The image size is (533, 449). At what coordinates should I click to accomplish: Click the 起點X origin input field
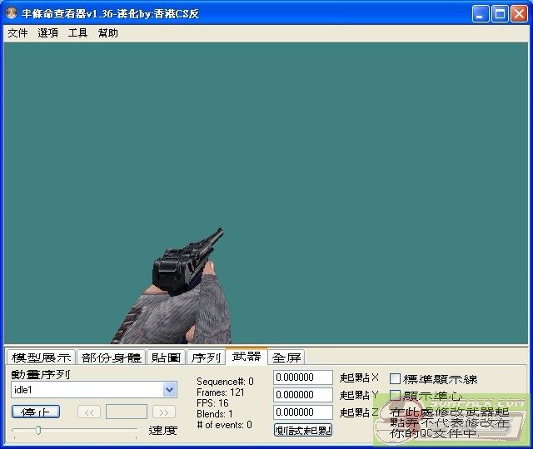pyautogui.click(x=303, y=378)
